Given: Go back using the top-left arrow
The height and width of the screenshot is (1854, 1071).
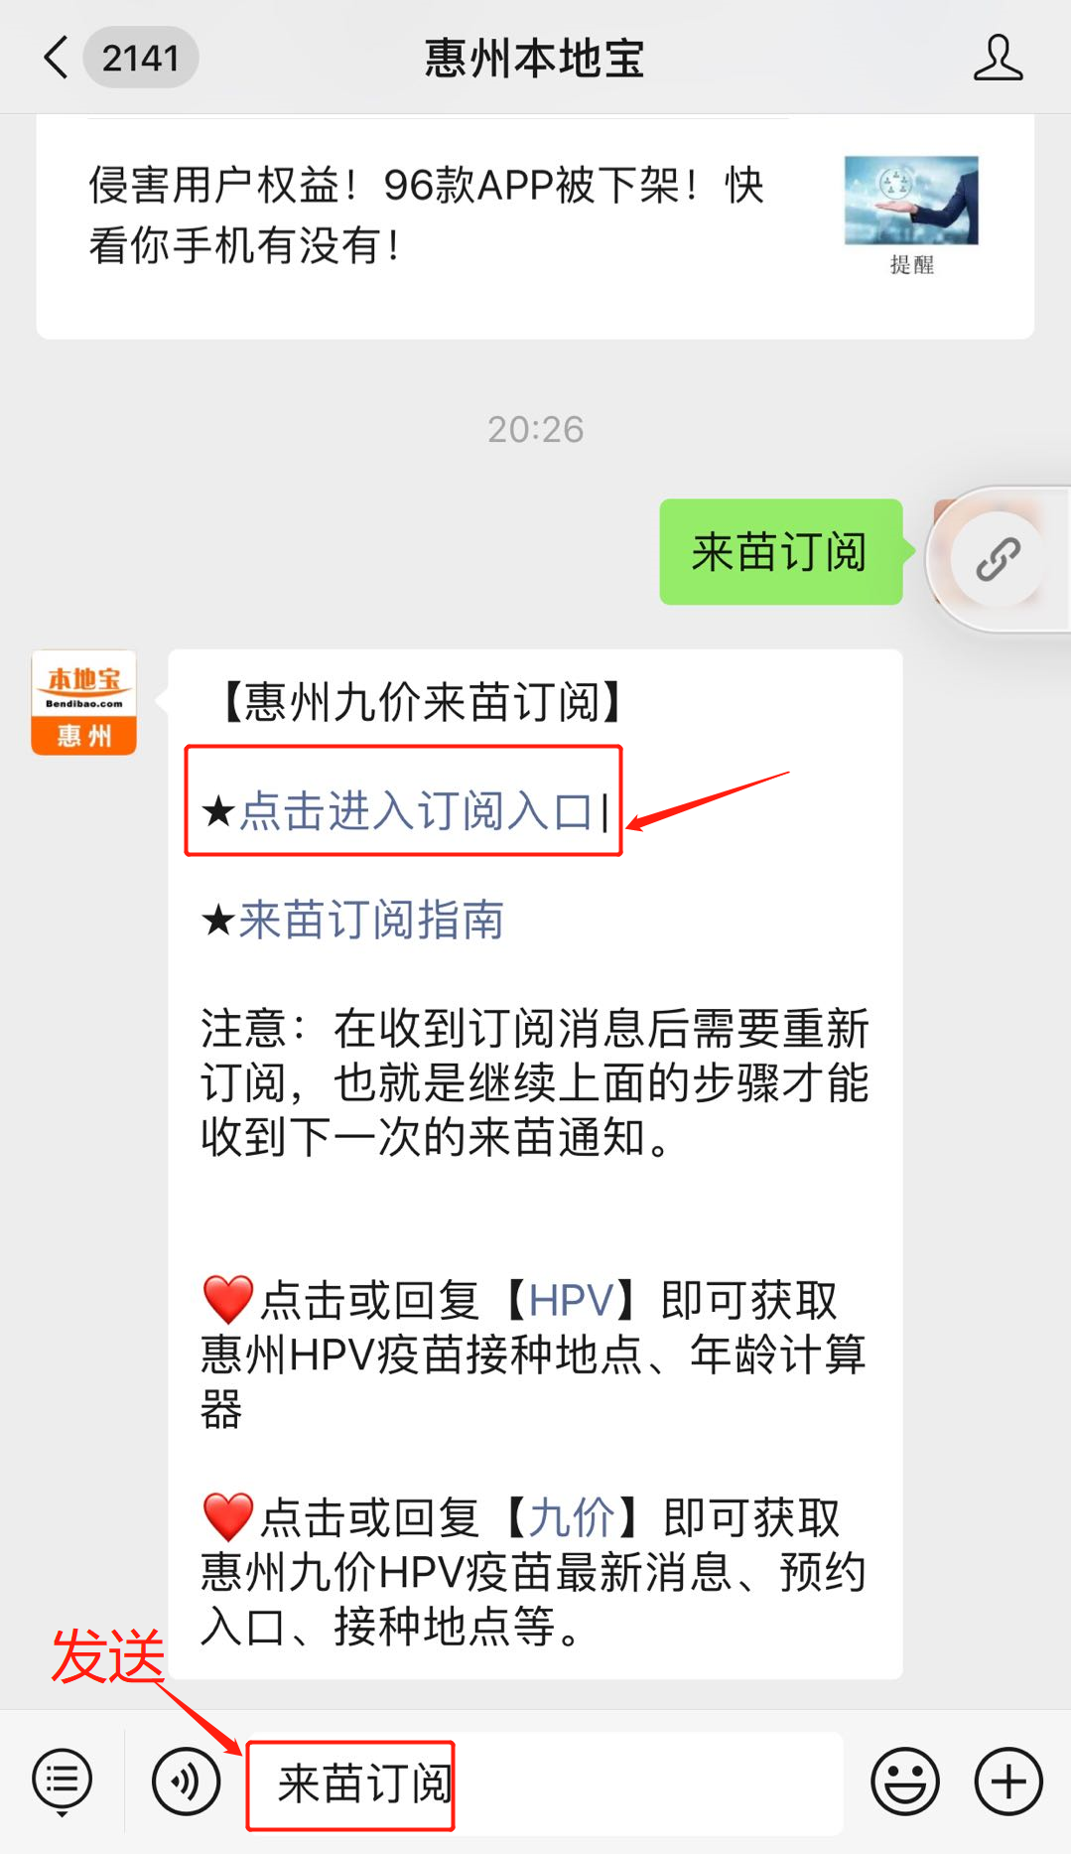Looking at the screenshot, I should (57, 58).
